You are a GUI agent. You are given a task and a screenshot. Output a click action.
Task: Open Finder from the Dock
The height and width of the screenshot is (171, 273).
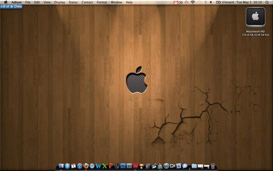point(61,166)
